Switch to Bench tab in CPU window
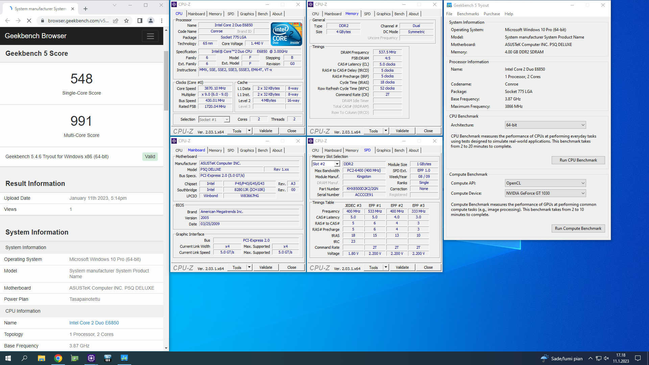Screen dimensions: 649x365 263,14
